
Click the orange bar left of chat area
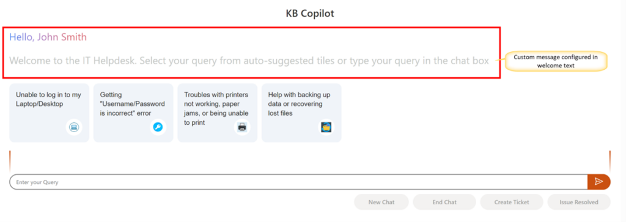[10, 160]
